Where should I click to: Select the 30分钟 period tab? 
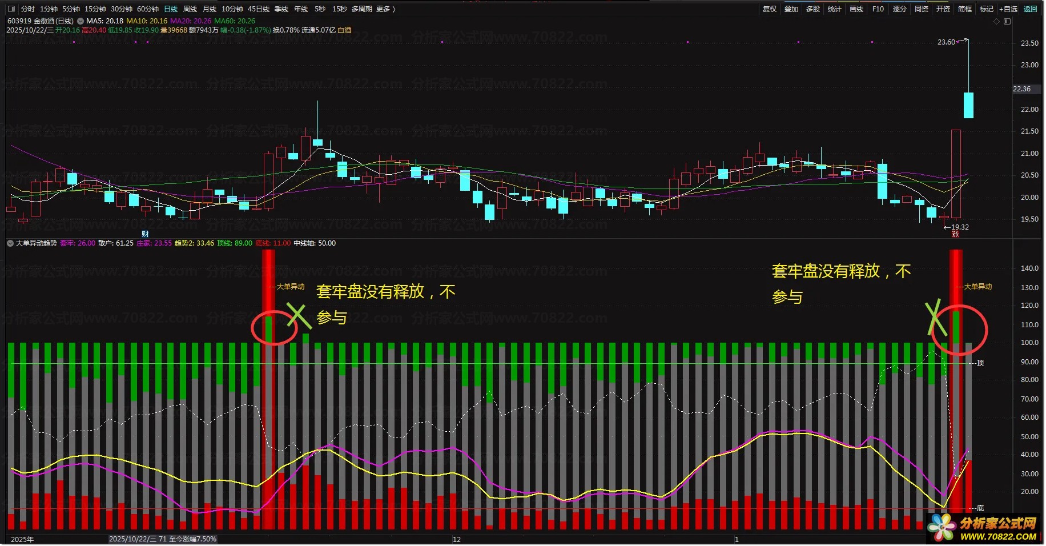tap(122, 9)
